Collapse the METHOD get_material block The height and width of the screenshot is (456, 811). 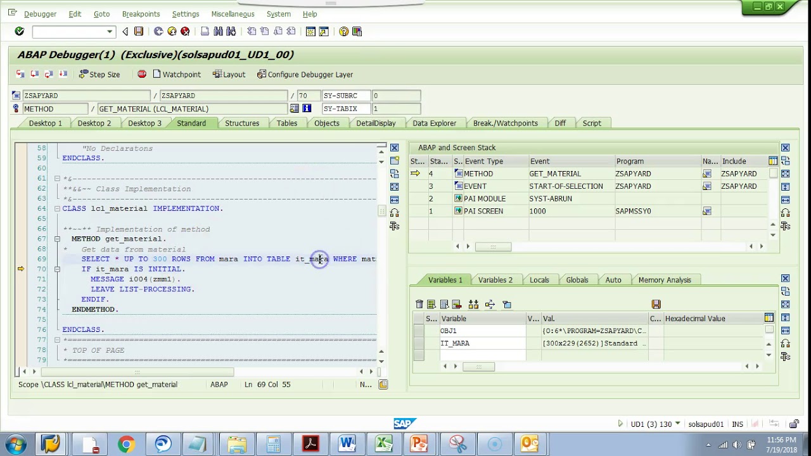point(57,239)
